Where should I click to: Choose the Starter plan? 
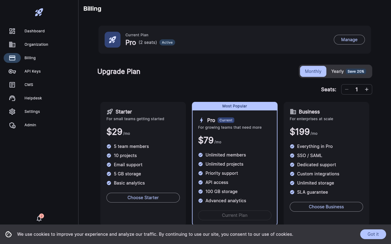[x=143, y=198]
